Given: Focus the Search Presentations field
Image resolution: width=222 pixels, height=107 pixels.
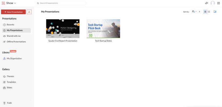Looking at the screenshot, I should click(61, 3).
